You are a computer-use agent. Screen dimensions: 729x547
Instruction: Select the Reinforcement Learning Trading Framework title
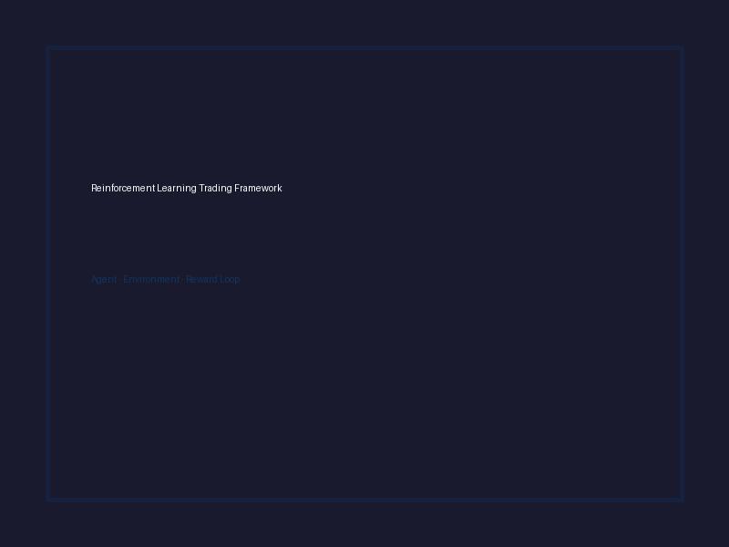(187, 188)
